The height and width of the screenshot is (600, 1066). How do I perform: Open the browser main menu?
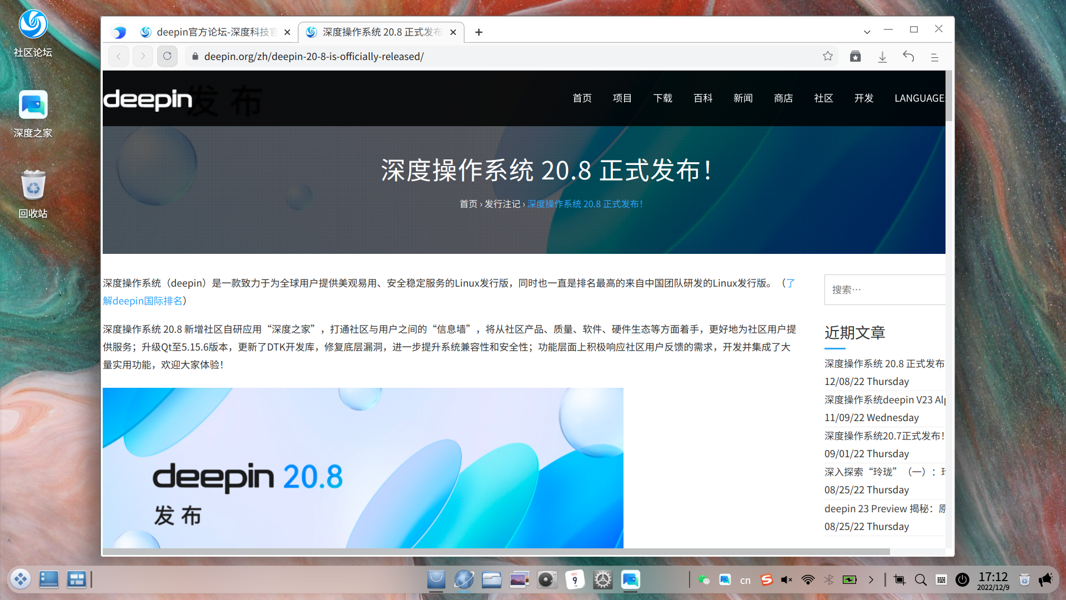click(935, 57)
